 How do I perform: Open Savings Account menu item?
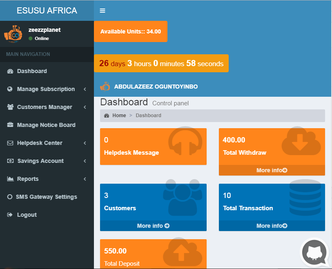coord(47,161)
